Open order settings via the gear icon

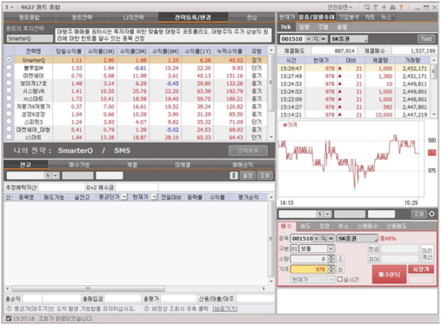click(432, 214)
